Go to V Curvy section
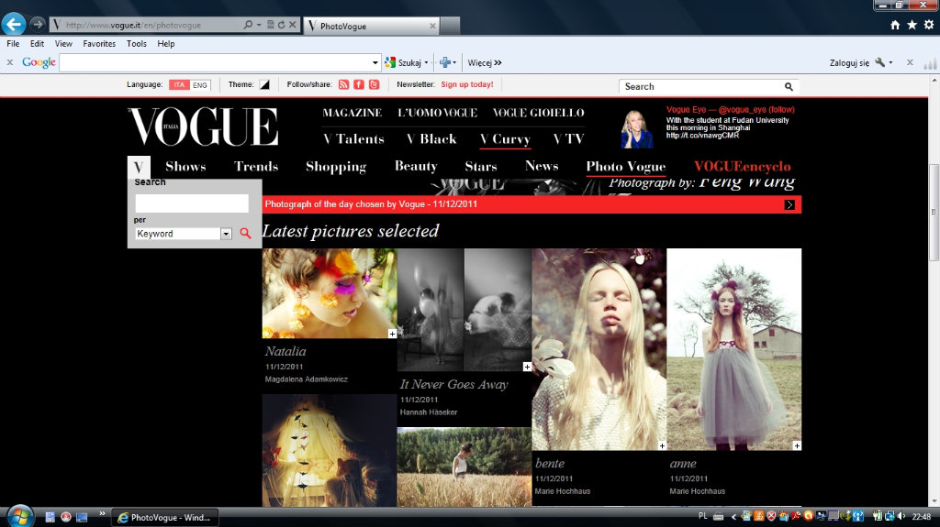The height and width of the screenshot is (527, 940). tap(506, 139)
